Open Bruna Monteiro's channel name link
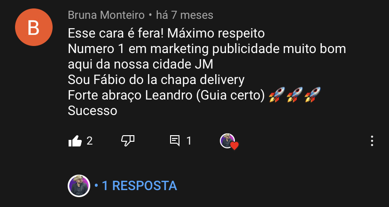Screen dimensions: 389x207 [x=106, y=15]
